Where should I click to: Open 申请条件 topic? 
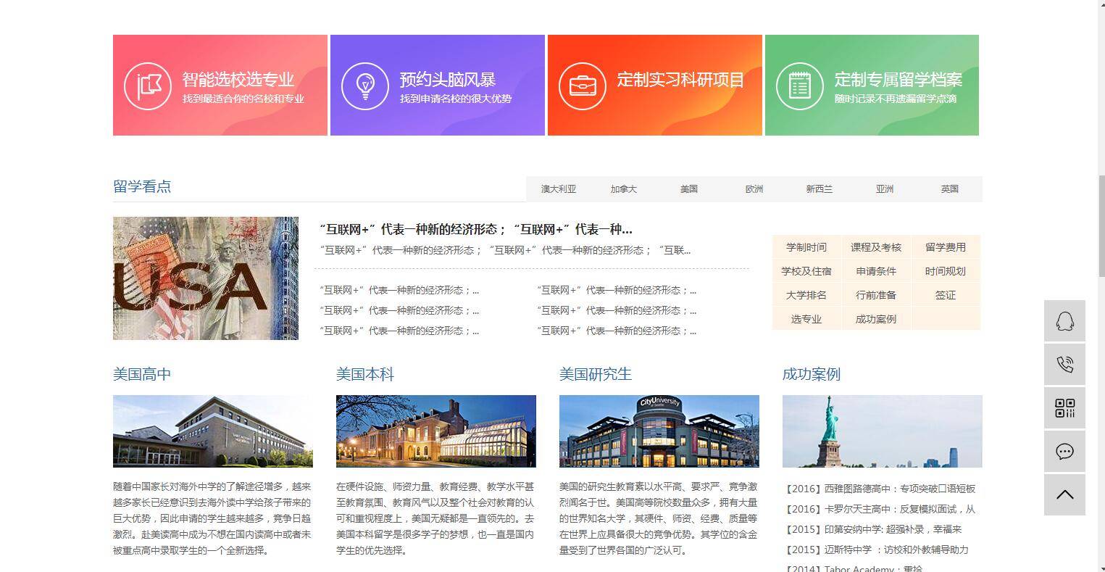[876, 271]
